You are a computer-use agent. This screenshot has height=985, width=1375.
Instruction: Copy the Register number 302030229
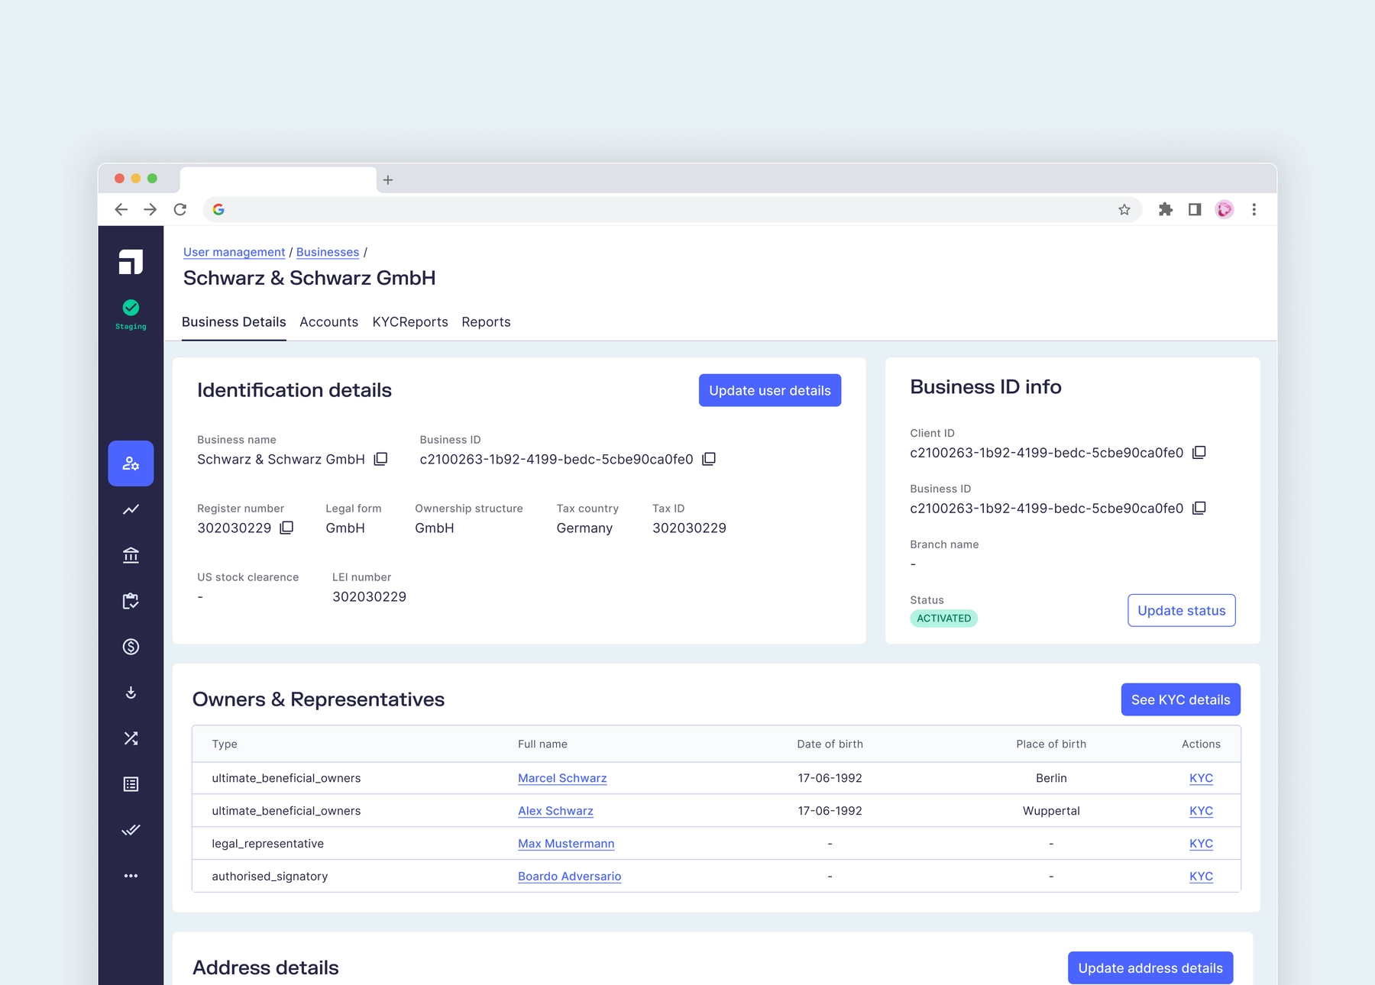pyautogui.click(x=286, y=528)
